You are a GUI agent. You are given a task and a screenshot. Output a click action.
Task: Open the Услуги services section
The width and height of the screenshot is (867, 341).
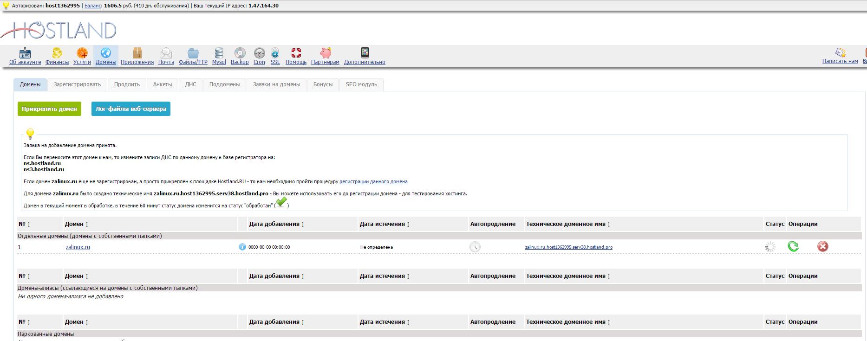tap(82, 56)
